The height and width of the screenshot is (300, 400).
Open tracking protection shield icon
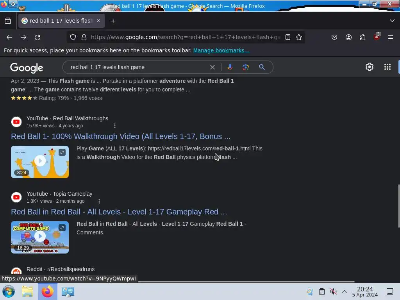tap(73, 37)
